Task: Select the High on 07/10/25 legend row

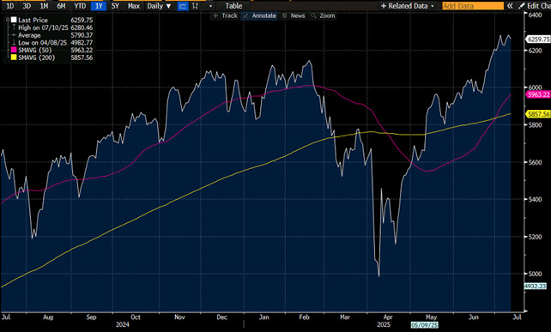Action: pos(52,27)
